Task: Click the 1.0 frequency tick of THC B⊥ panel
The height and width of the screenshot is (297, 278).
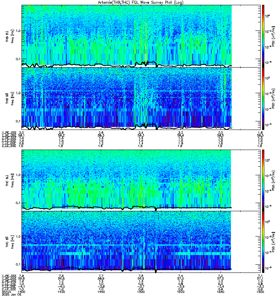Action: [x=18, y=175]
